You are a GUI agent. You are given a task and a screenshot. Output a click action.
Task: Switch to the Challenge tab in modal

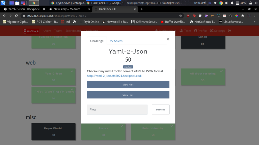coord(97,41)
